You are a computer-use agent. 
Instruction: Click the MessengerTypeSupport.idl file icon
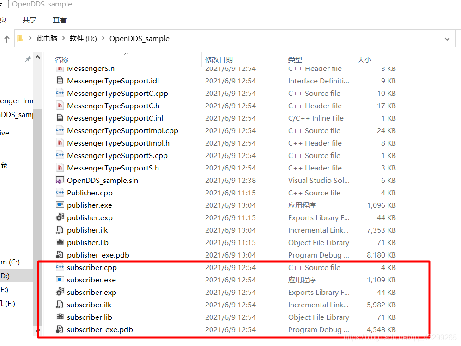(x=60, y=80)
